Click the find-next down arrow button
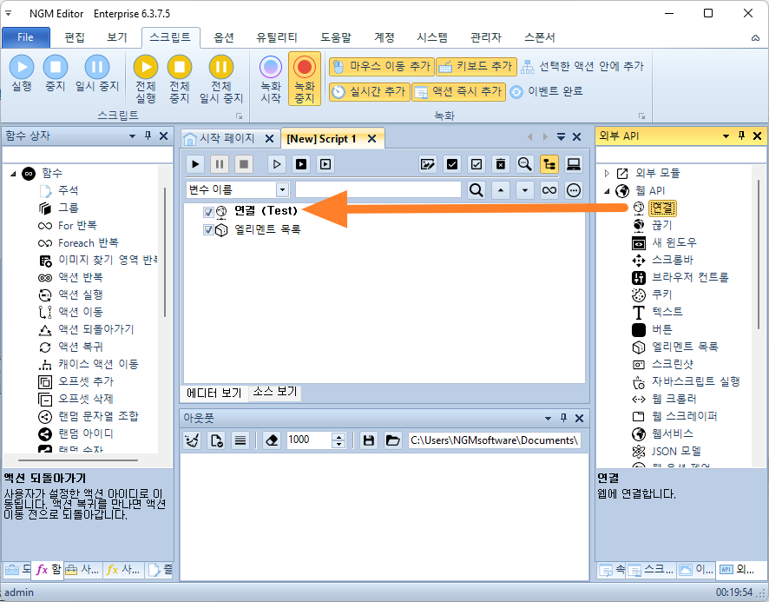769x602 pixels. 525,189
